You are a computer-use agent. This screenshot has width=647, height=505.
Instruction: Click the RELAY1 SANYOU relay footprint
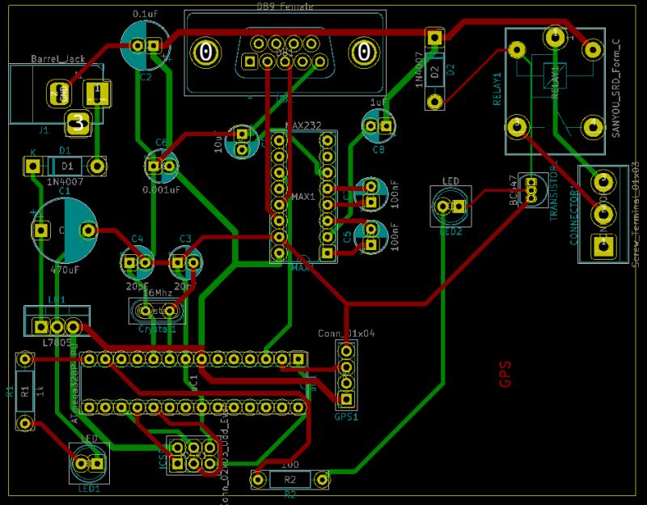coord(554,89)
